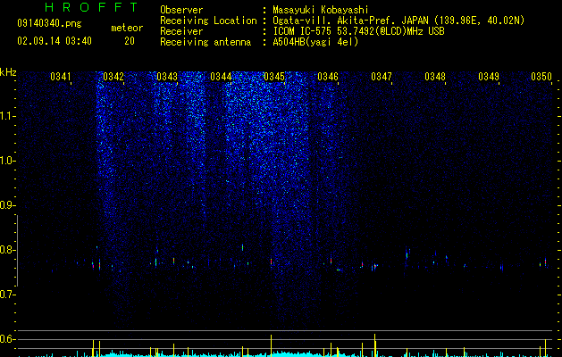The height and width of the screenshot is (357, 562).
Task: Click the Receiving antenna label
Action: coord(206,42)
